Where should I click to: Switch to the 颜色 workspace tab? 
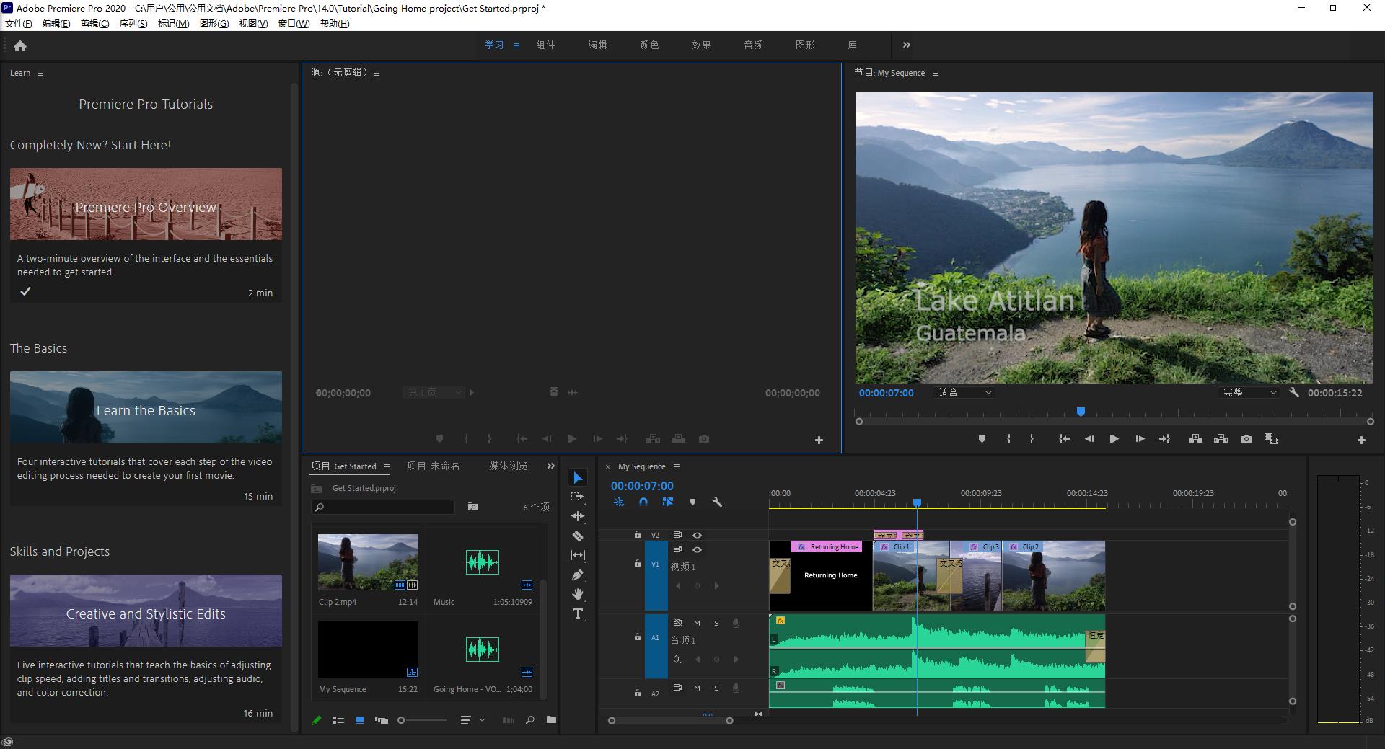[x=649, y=45]
